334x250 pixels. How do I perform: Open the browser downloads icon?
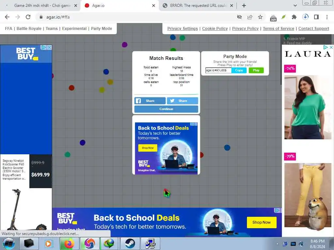pyautogui.click(x=305, y=17)
